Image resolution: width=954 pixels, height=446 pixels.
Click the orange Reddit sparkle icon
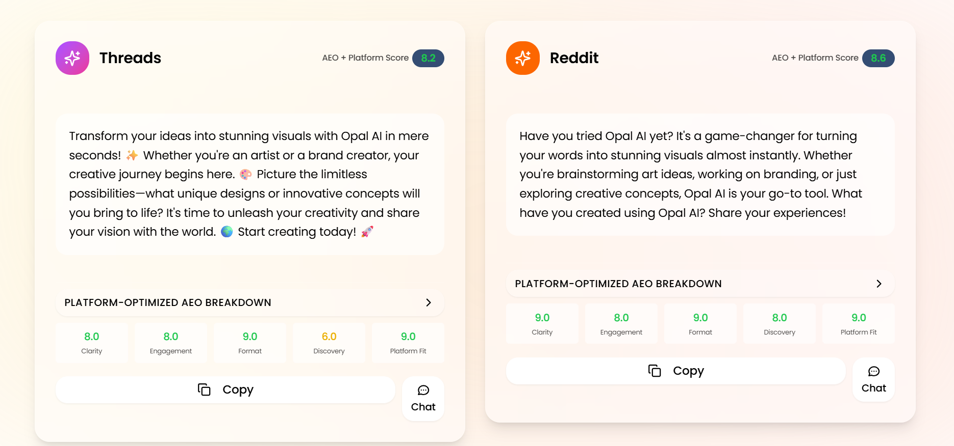click(x=522, y=58)
